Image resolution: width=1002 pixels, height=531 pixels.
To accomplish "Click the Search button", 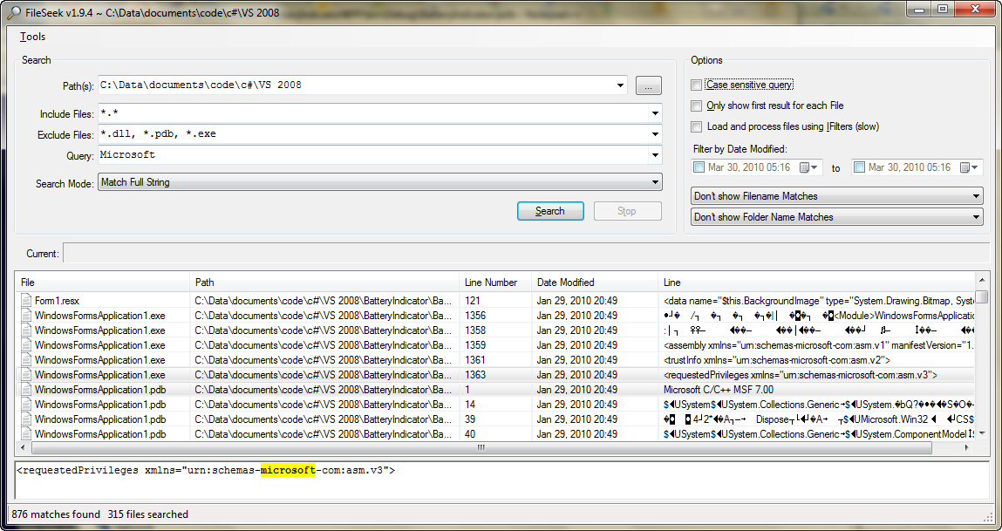I will point(549,211).
